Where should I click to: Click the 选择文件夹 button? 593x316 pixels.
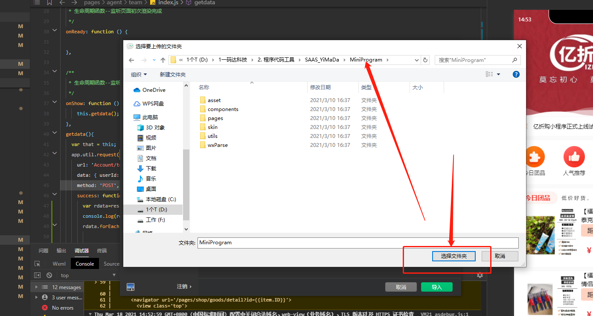click(x=453, y=256)
